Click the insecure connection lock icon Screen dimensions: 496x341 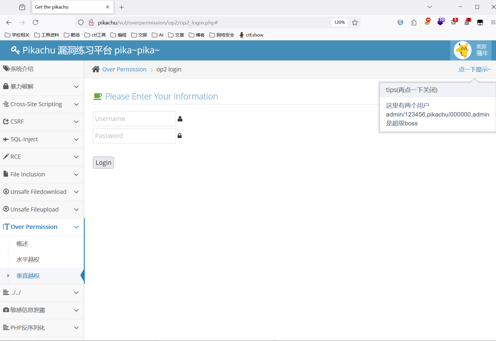coord(91,22)
